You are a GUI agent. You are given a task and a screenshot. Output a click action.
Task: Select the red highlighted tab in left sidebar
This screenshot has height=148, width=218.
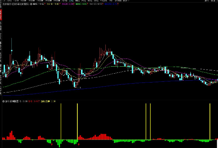click(x=1, y=15)
